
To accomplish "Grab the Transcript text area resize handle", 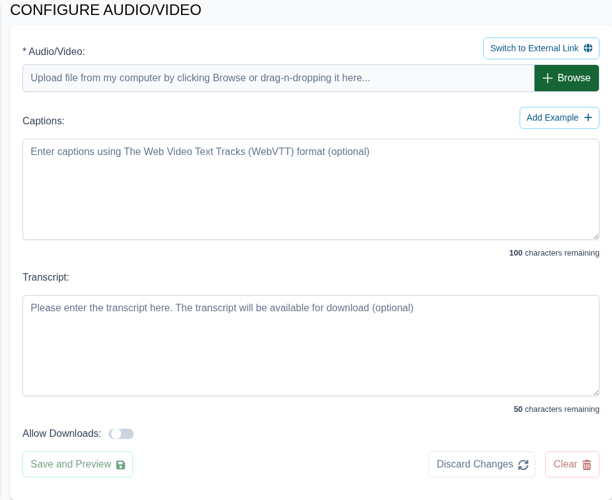I will click(596, 392).
